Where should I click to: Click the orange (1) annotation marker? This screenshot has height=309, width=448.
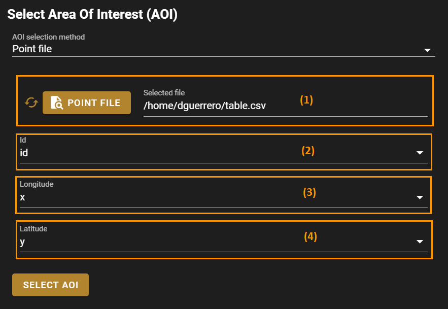[306, 100]
